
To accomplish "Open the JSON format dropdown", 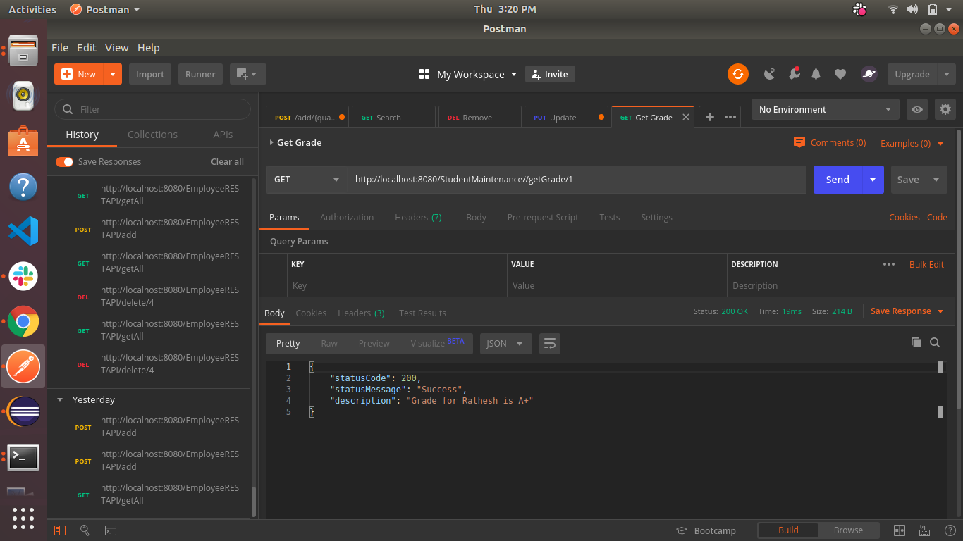I will tap(505, 343).
